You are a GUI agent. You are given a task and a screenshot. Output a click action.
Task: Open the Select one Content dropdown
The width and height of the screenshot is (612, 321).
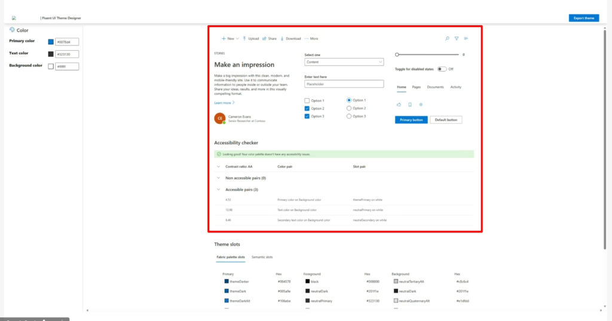(344, 62)
